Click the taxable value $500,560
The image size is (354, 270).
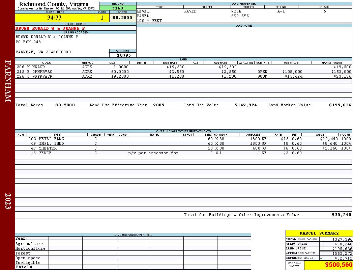[x=338, y=265]
